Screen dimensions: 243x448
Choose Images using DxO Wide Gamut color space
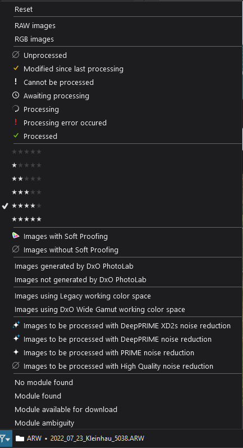(x=100, y=309)
